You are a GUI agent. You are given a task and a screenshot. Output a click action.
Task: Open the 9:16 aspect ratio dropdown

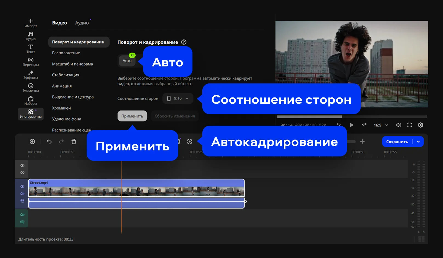coord(178,99)
